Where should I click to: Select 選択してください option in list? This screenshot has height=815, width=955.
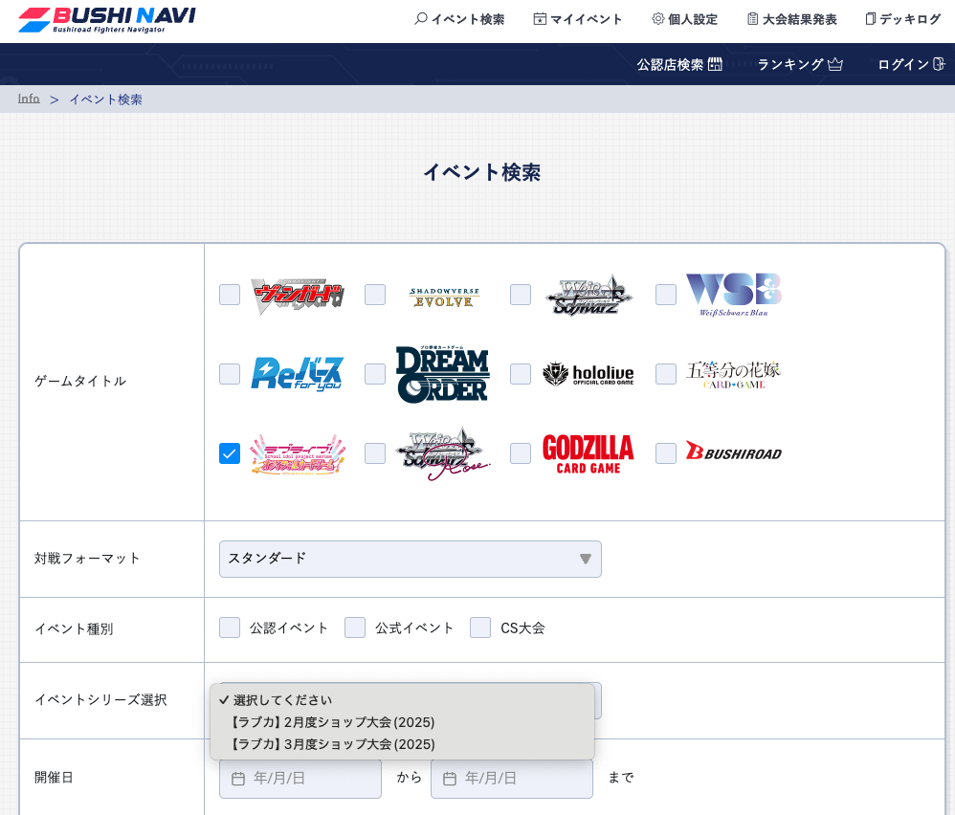(x=402, y=700)
